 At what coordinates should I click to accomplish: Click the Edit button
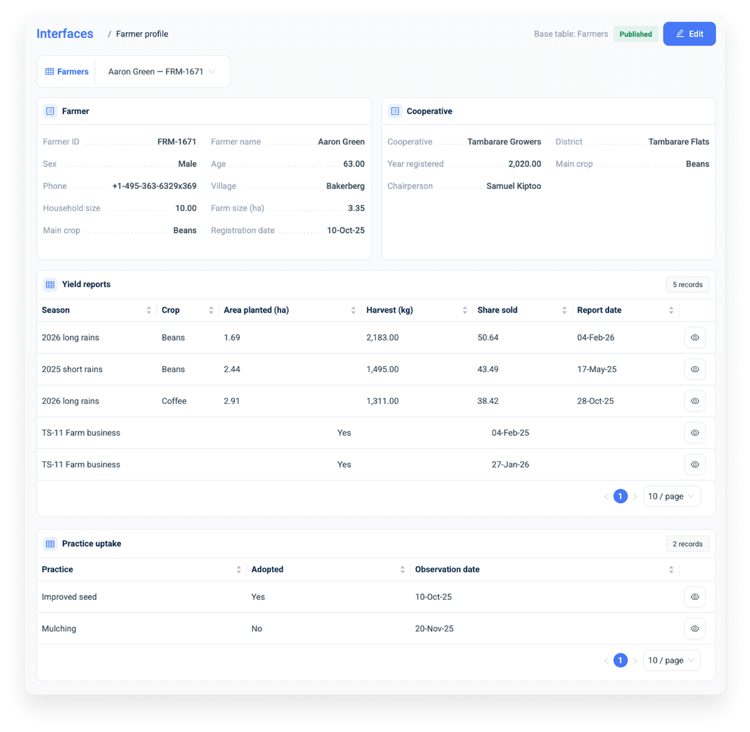pos(689,34)
